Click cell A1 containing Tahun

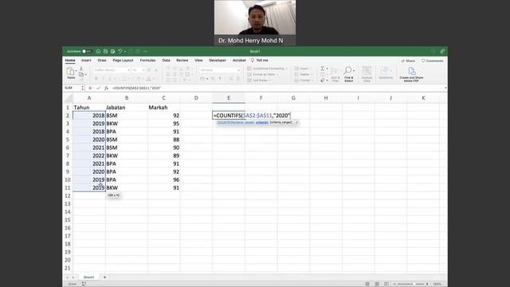(x=89, y=108)
